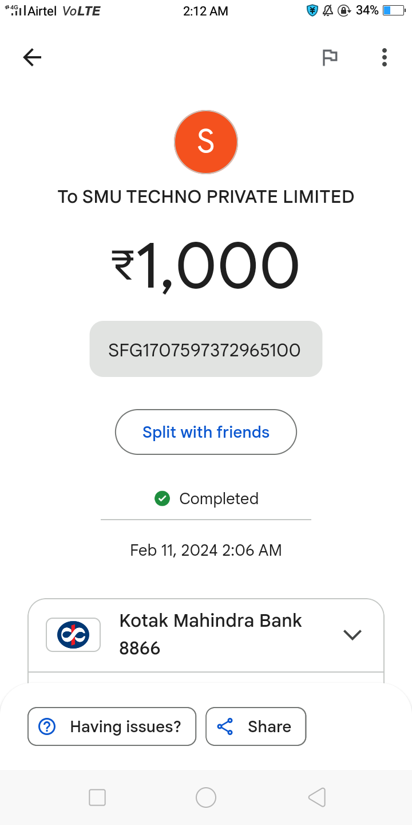
Task: Open the three-dot overflow menu
Action: click(384, 57)
